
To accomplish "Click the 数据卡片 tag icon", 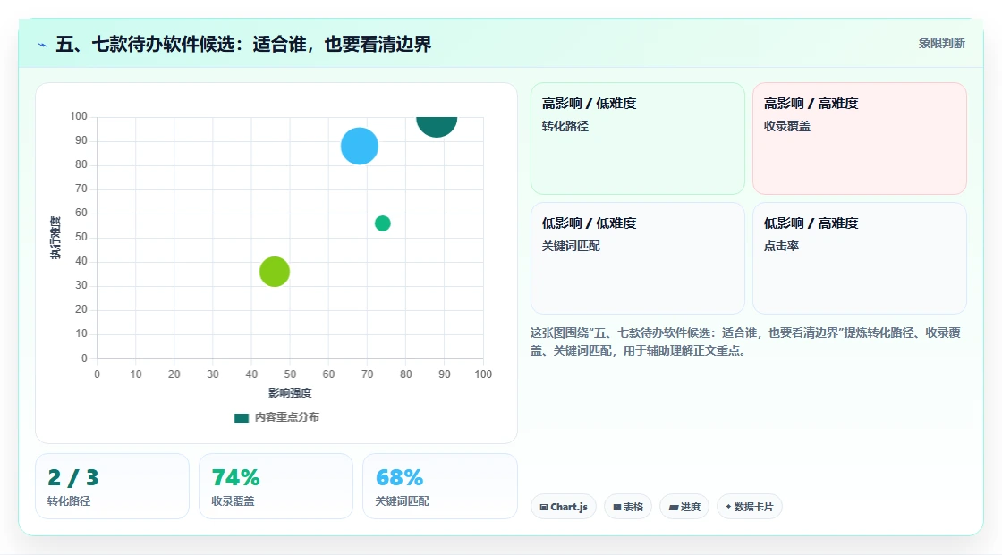I will 728,507.
